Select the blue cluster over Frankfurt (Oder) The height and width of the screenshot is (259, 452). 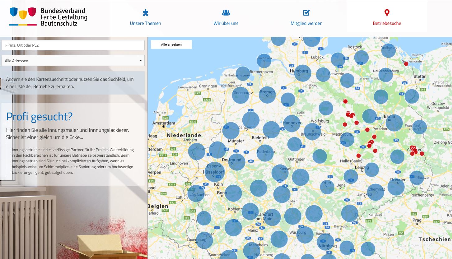419,127
